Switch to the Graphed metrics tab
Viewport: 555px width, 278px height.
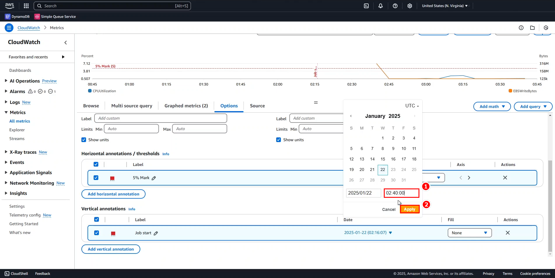(186, 106)
